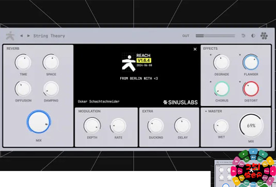The image size is (276, 187).
Task: Click the master WET knob
Action: (x=221, y=126)
